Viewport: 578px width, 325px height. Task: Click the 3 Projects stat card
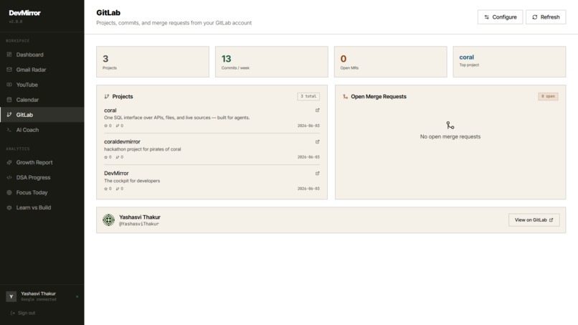point(153,62)
